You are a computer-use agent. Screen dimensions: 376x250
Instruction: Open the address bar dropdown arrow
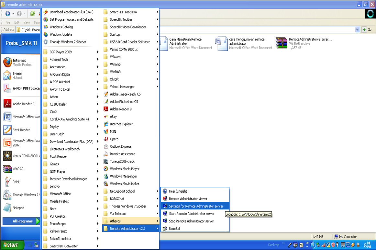pyautogui.click(x=357, y=29)
